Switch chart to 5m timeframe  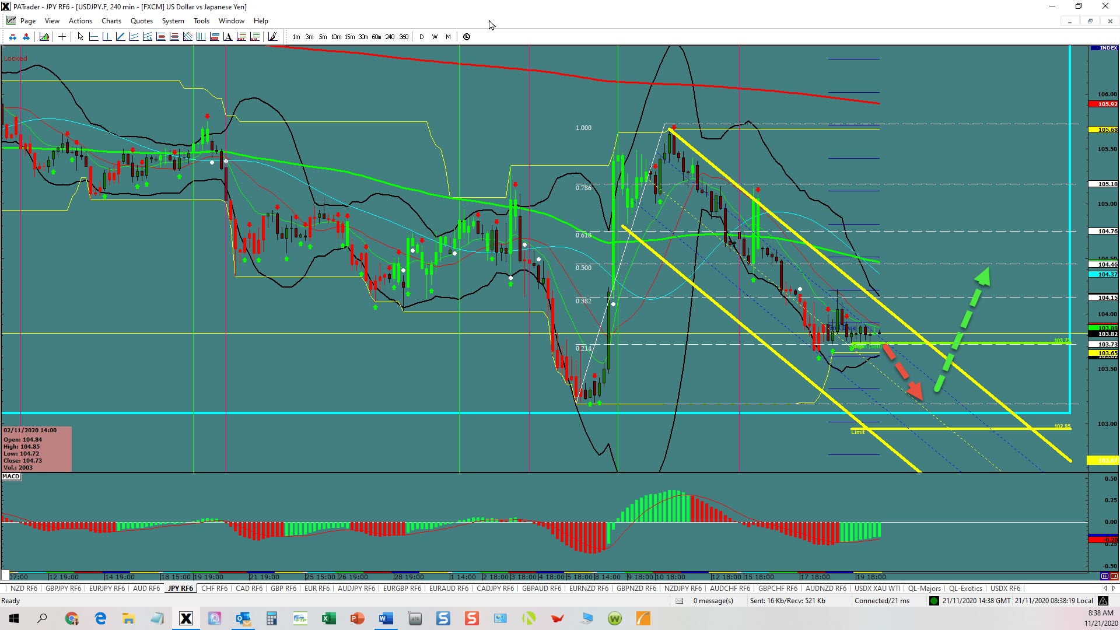[323, 37]
